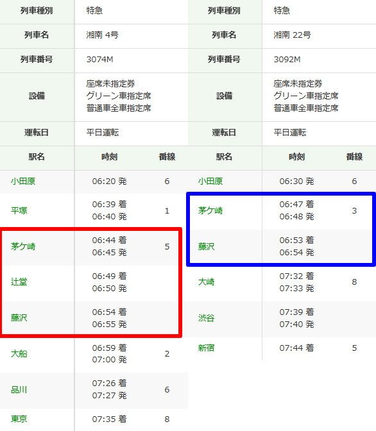Click 06:39 着 time for 平塚
376x431 pixels.
point(110,204)
